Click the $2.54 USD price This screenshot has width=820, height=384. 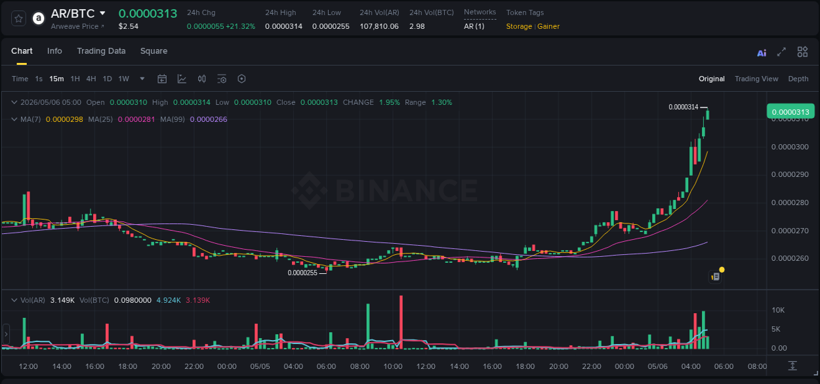coord(129,26)
